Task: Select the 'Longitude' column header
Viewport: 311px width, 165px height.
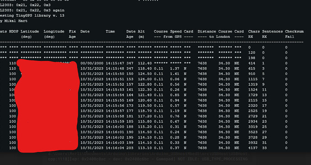Action: [x=54, y=32]
